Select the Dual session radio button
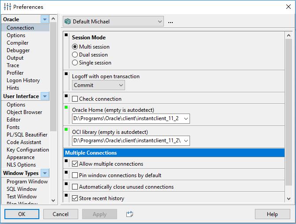 pyautogui.click(x=75, y=55)
